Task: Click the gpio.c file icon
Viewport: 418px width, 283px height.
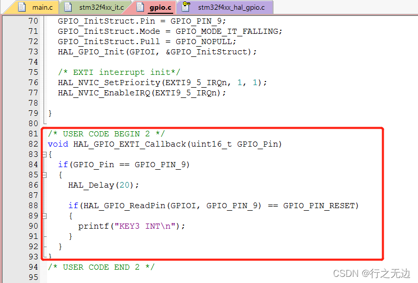Action: coord(140,7)
